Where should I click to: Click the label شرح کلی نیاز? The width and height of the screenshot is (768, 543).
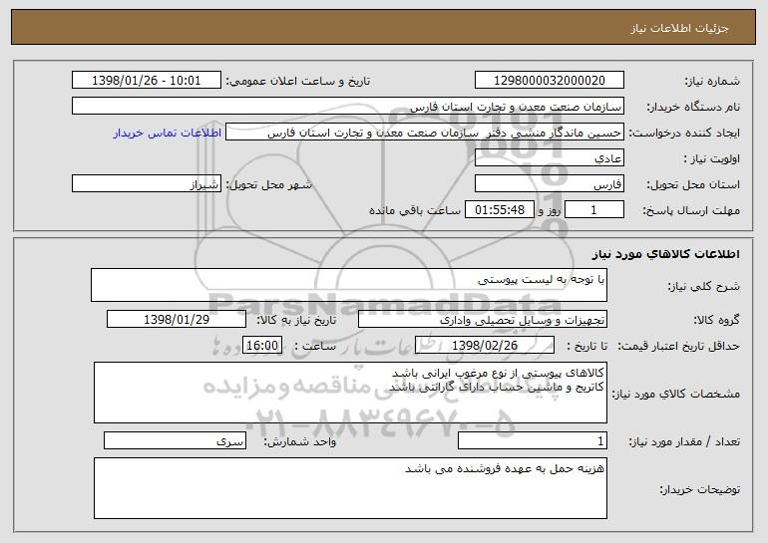tap(704, 286)
